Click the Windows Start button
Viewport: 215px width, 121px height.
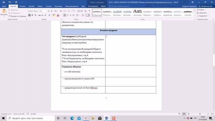tap(3, 118)
